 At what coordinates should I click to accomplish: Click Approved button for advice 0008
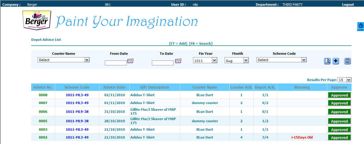[x=339, y=95]
